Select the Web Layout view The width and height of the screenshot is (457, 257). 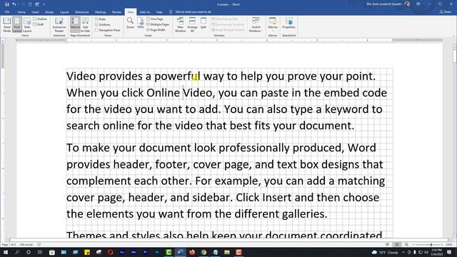click(x=27, y=24)
